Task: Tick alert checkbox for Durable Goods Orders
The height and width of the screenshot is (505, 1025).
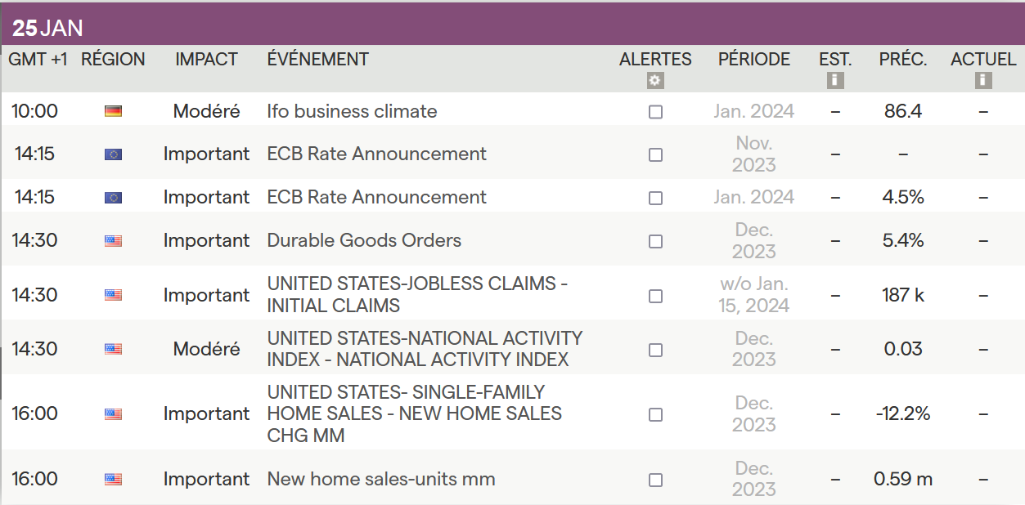Action: tap(655, 241)
